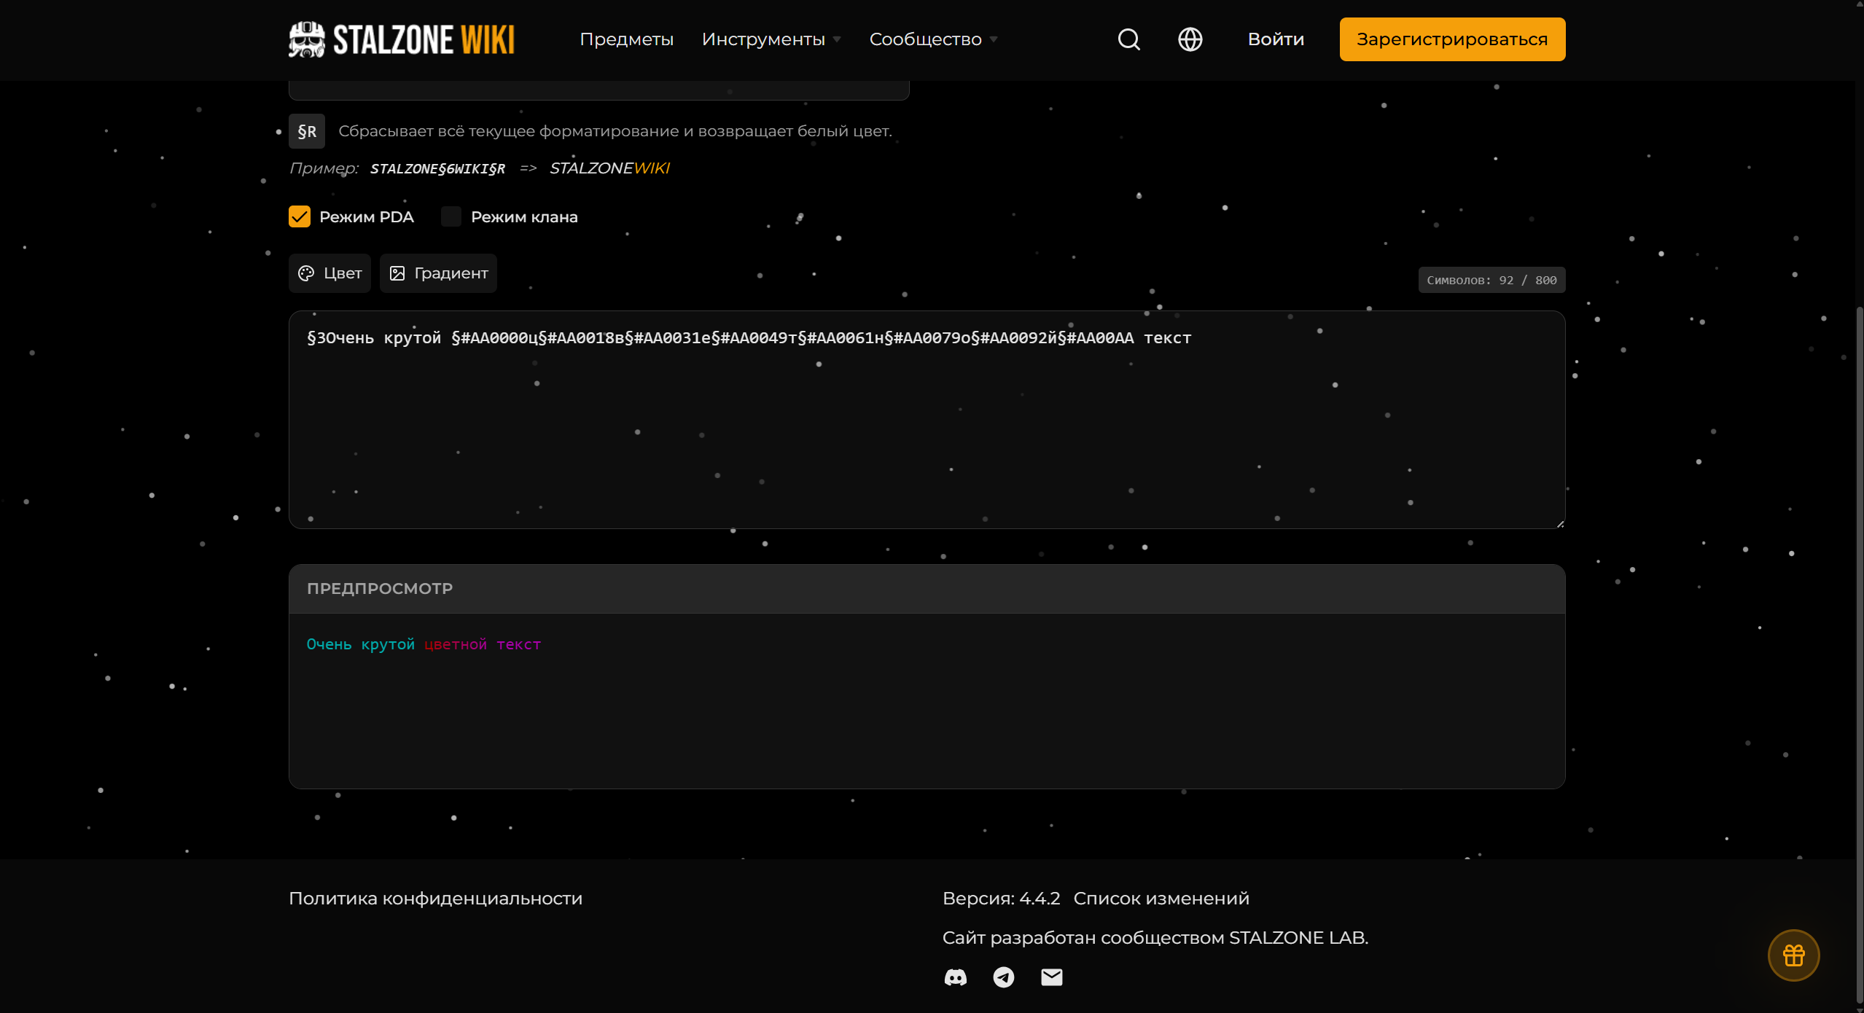Open the Предметы menu item

click(x=626, y=39)
